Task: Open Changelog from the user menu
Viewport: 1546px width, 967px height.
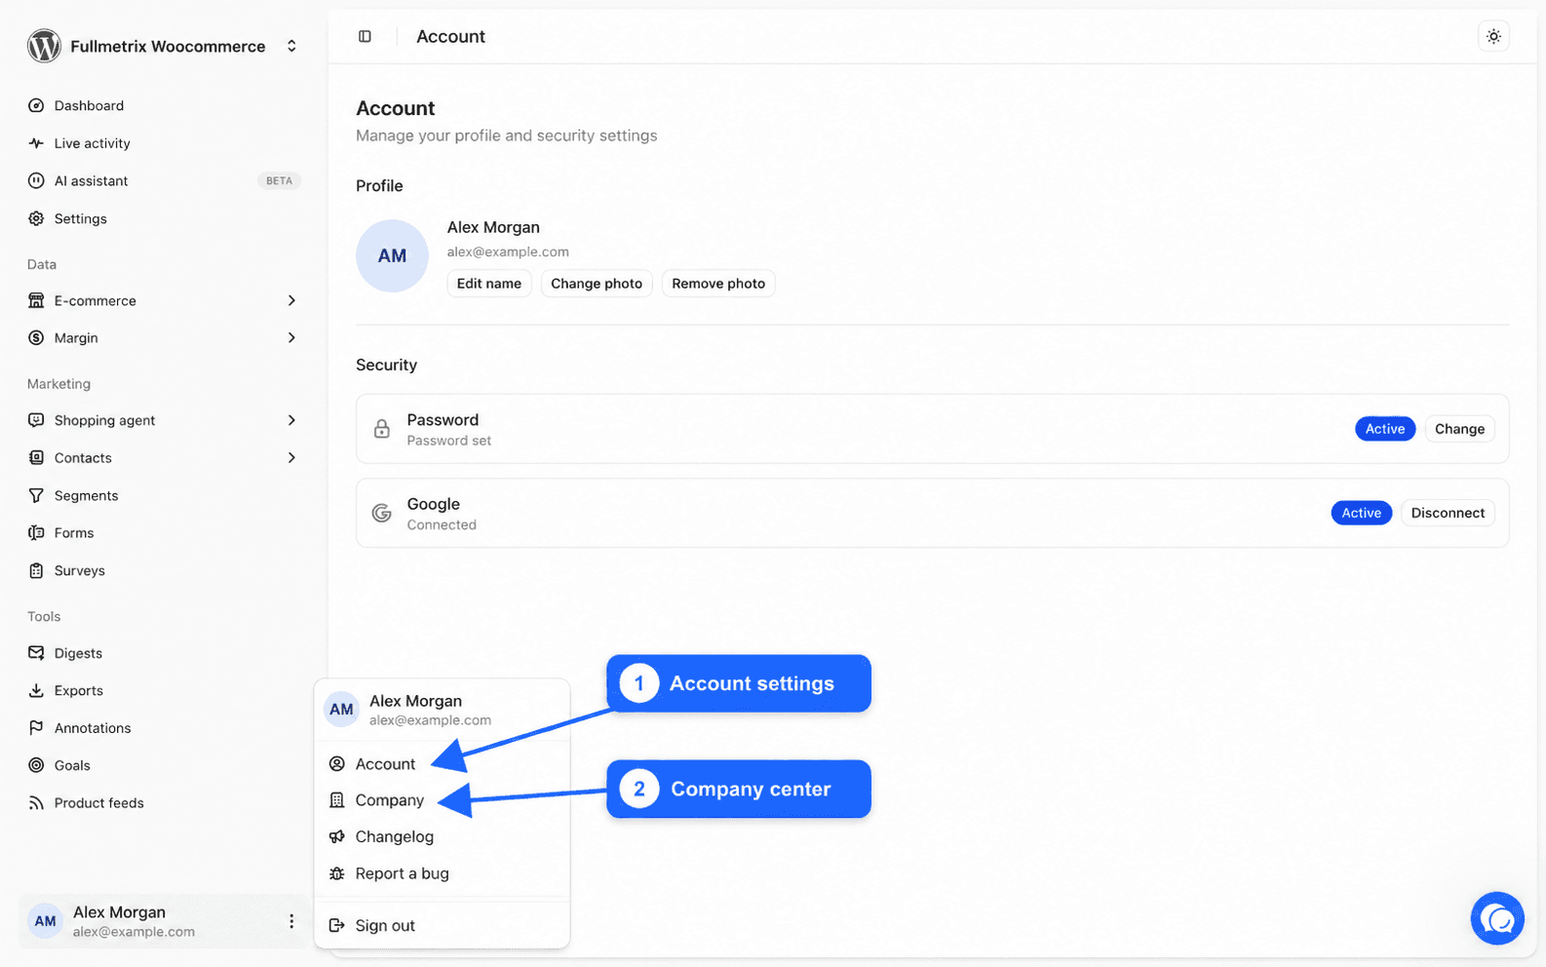Action: pyautogui.click(x=442, y=836)
